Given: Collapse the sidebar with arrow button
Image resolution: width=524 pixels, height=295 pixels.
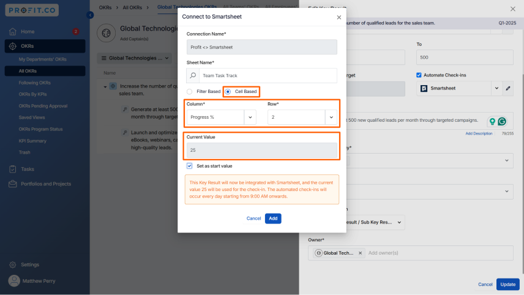Looking at the screenshot, I should (90, 15).
